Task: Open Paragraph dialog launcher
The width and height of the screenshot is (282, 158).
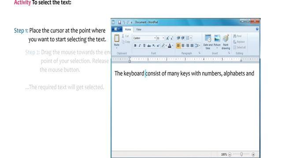Action: click(199, 53)
